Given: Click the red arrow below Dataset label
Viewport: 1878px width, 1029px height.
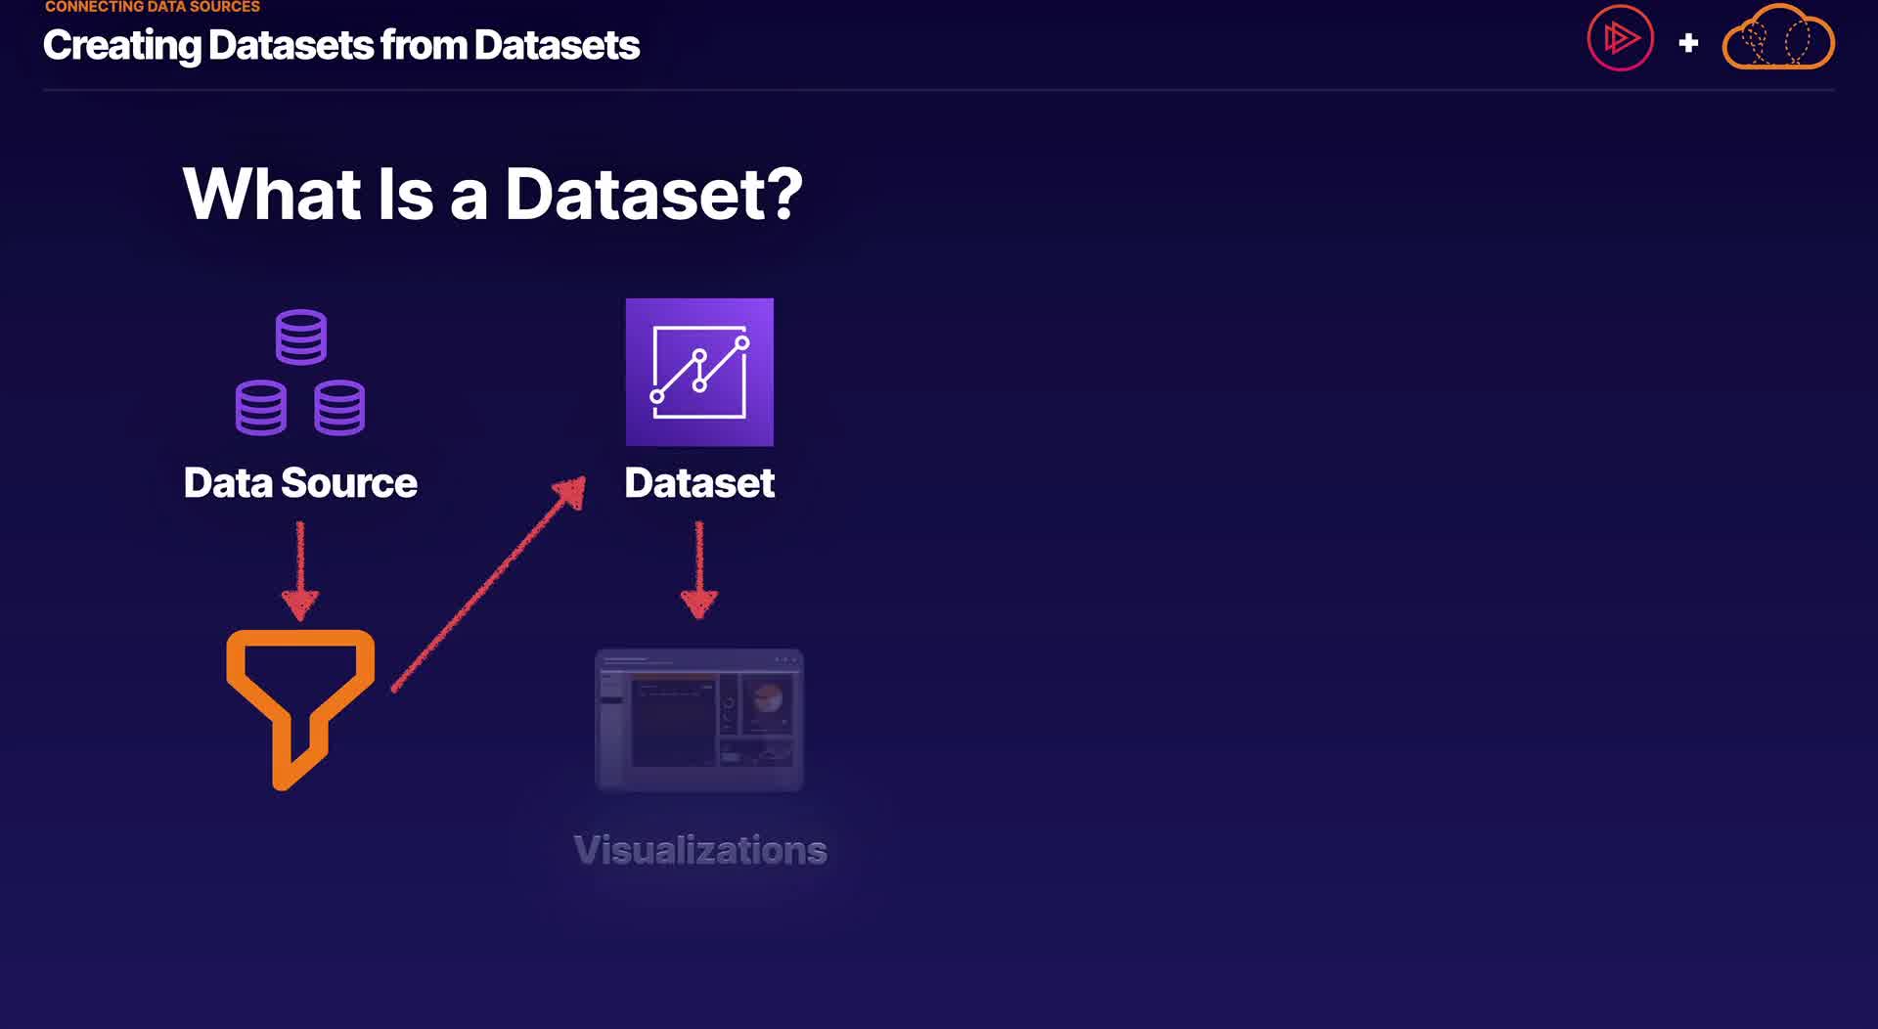Looking at the screenshot, I should (698, 570).
